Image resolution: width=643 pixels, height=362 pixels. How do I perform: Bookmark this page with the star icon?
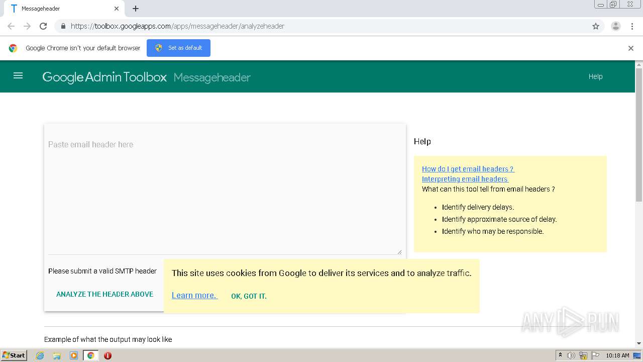[596, 26]
